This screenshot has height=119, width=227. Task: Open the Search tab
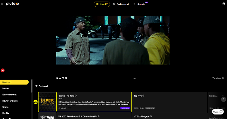click(141, 4)
